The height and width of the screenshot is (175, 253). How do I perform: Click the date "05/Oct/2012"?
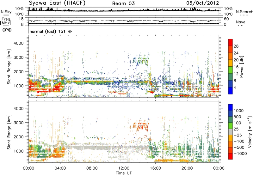click(x=203, y=3)
